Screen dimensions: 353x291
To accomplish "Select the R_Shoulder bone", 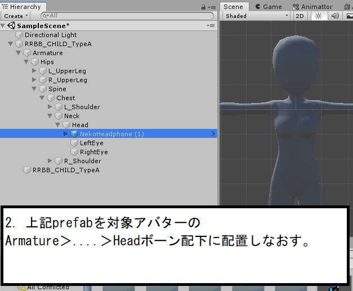I will [83, 161].
